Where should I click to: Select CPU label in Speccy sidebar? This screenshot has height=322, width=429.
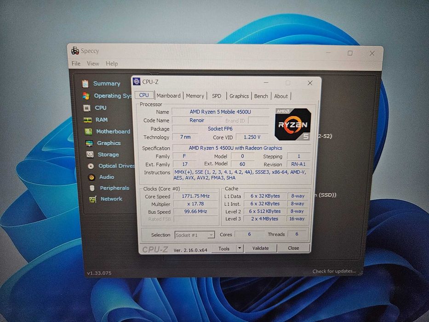click(x=101, y=108)
